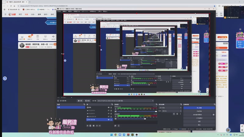Go to browser home page
The height and width of the screenshot is (137, 244).
point(14,6)
